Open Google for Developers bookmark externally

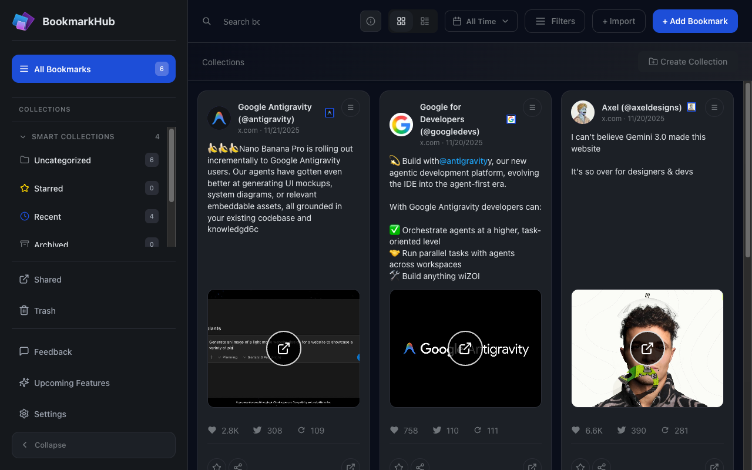[x=532, y=467]
